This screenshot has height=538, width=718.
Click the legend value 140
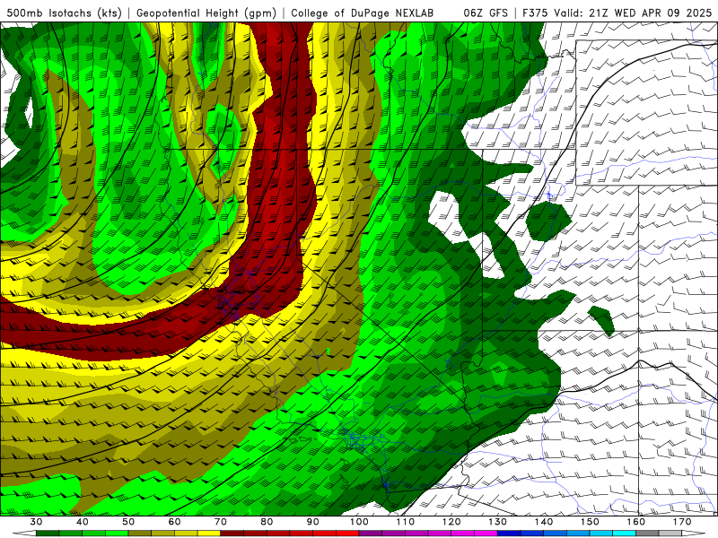point(544,522)
